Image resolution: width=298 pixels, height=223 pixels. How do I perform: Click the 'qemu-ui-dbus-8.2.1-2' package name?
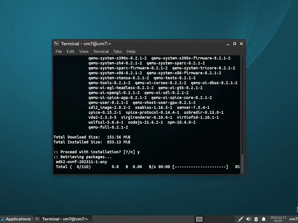click(x=214, y=83)
